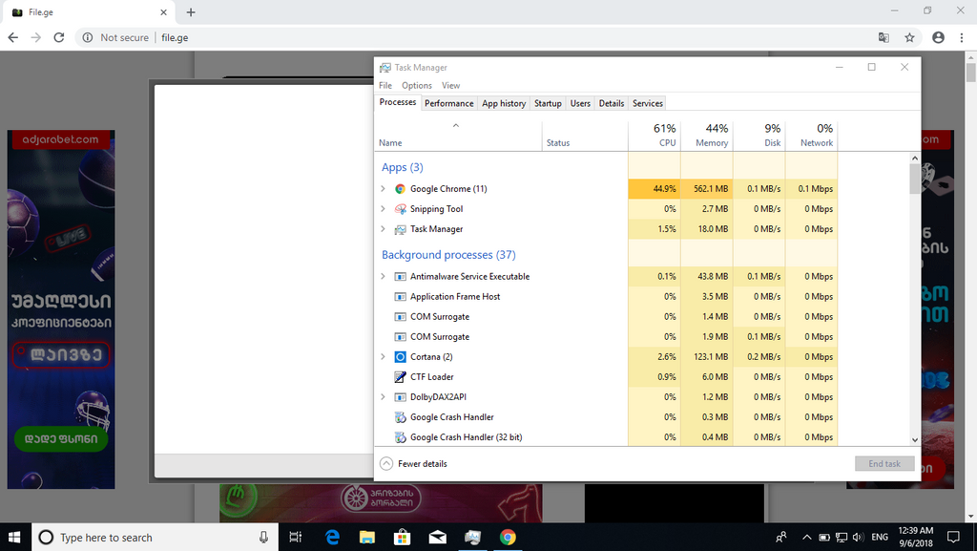Viewport: 977px width, 551px height.
Task: Open Microsoft Store from the taskbar
Action: 403,538
